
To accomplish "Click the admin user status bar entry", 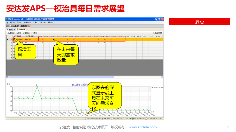I will (x=92, y=119).
